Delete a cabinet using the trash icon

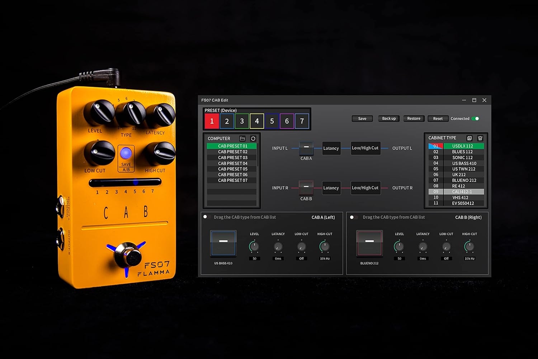pos(480,138)
